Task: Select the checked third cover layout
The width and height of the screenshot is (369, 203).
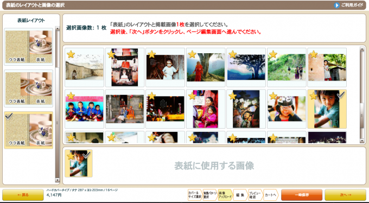Action: point(28,130)
